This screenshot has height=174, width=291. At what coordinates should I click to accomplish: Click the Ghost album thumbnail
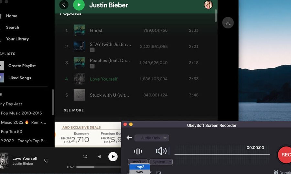click(80, 30)
